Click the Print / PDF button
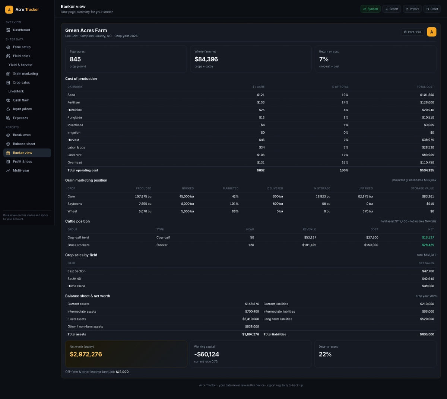Image resolution: width=447 pixels, height=399 pixels. [x=413, y=32]
